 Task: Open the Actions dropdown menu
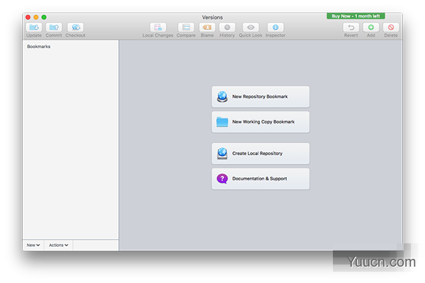pyautogui.click(x=59, y=245)
